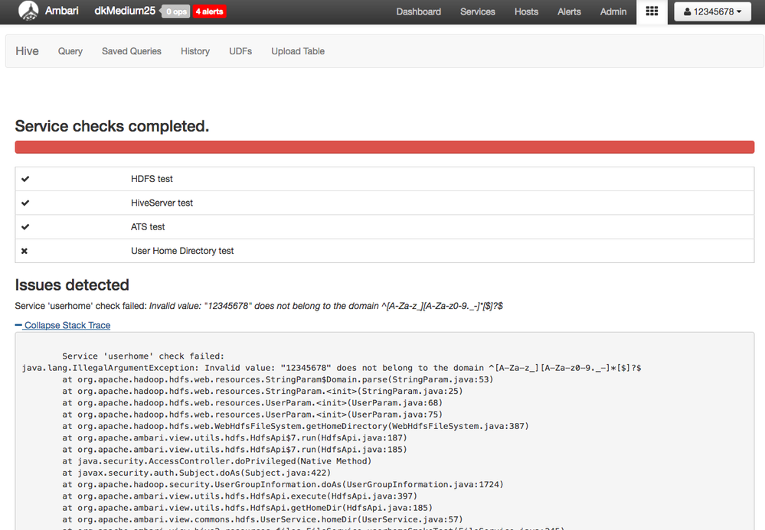The height and width of the screenshot is (530, 765).
Task: Click the Service 'userhome' check failed summary message
Action: [x=259, y=306]
